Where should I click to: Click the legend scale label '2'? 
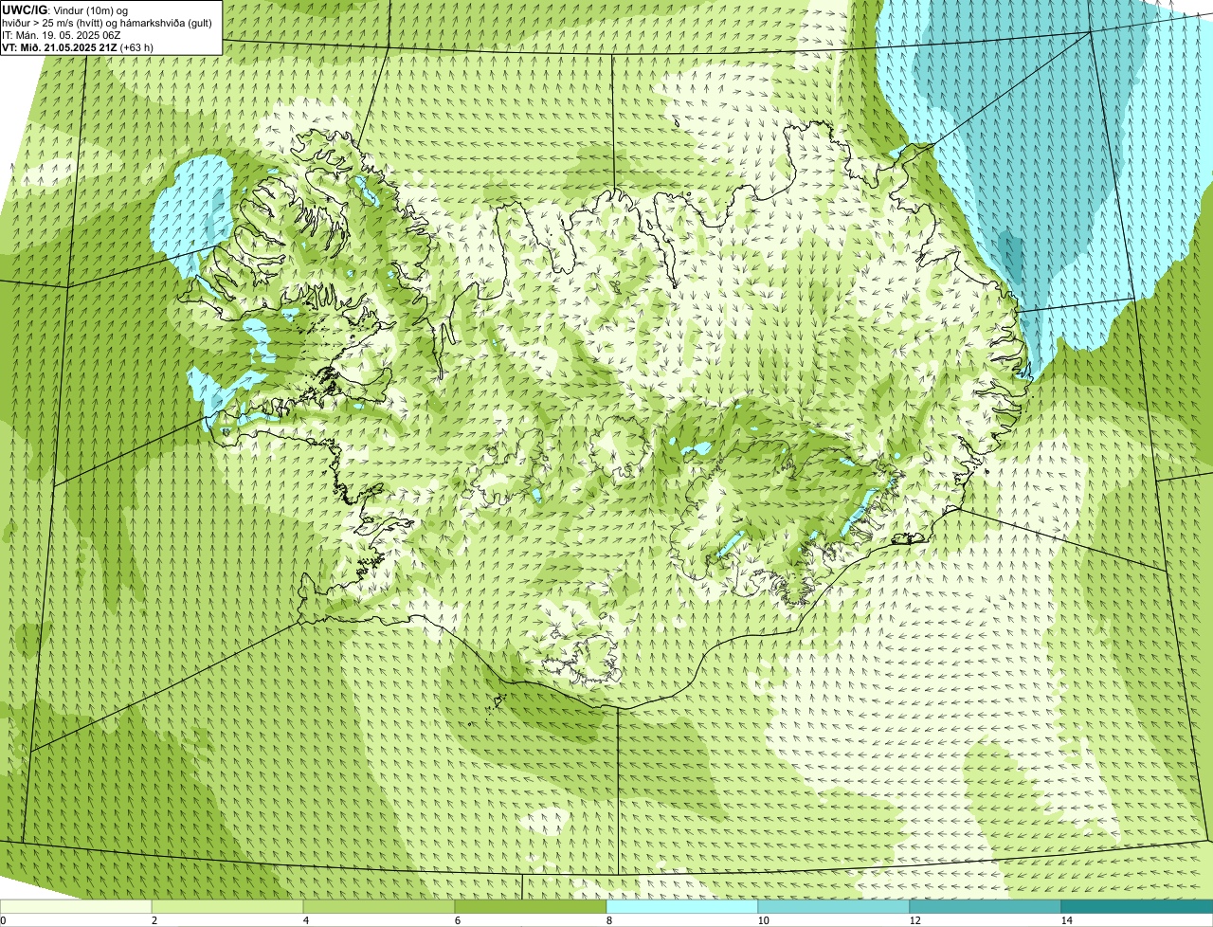(x=154, y=920)
